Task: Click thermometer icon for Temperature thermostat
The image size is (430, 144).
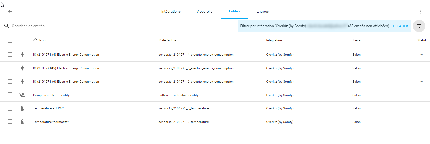Action: (x=22, y=122)
